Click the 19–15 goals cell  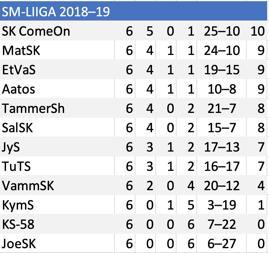click(x=222, y=70)
